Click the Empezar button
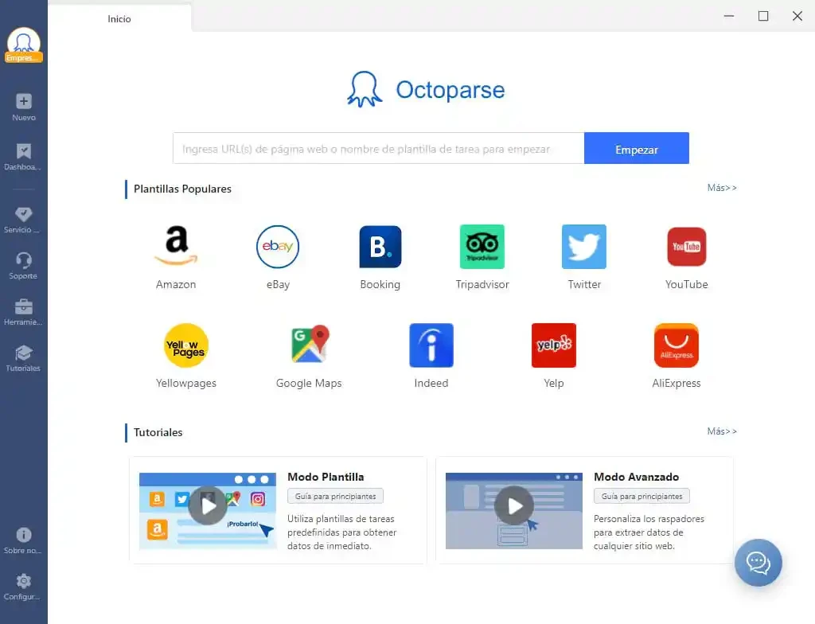815x624 pixels. tap(637, 148)
